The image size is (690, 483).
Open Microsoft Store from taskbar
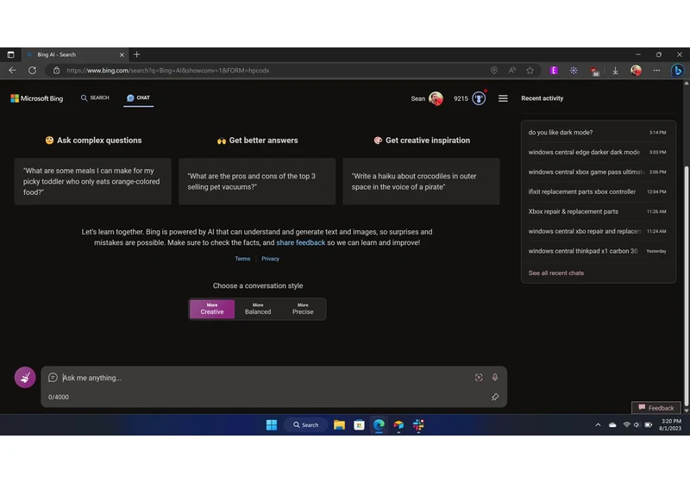pos(359,424)
